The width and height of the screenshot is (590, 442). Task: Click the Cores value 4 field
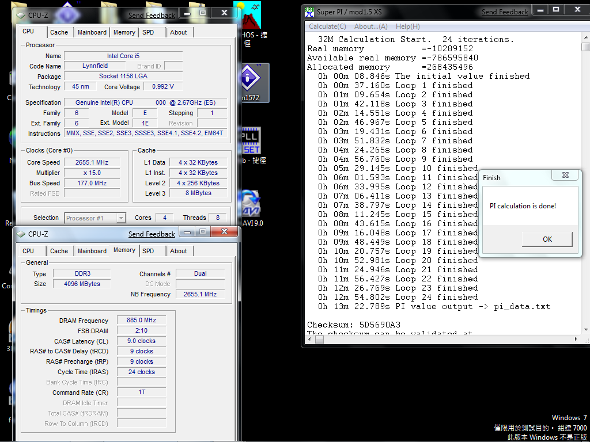tap(164, 218)
